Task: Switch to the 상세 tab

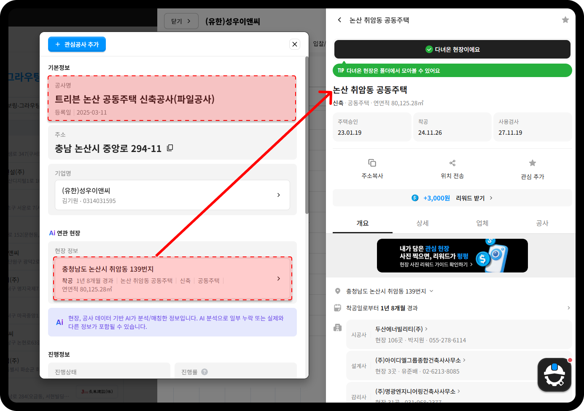Action: click(423, 223)
